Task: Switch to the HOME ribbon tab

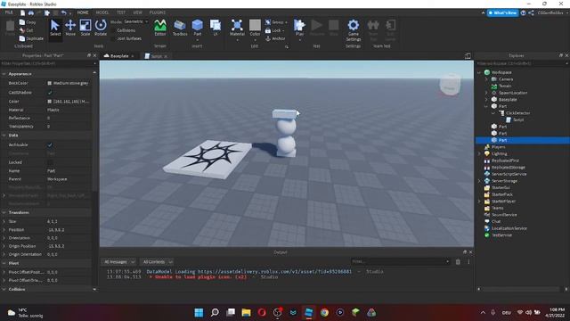Action: click(83, 12)
